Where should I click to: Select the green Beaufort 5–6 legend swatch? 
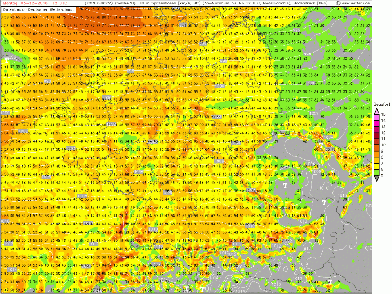[376, 172]
